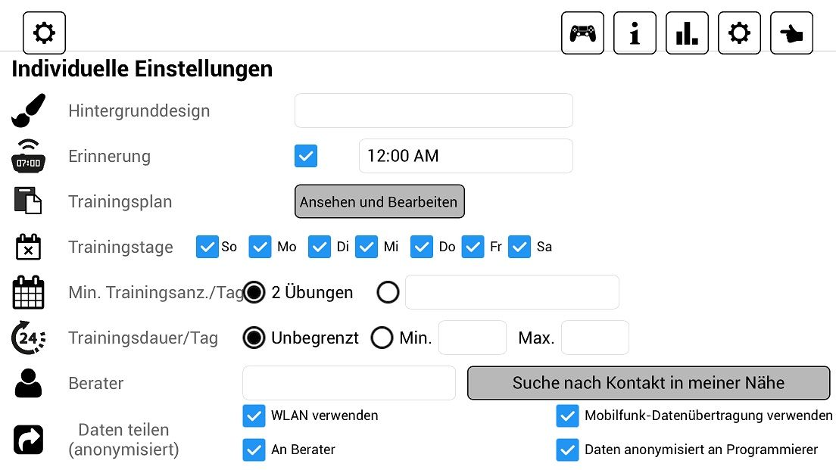The width and height of the screenshot is (836, 470).
Task: Click the pointing hand icon button
Action: coord(791,33)
